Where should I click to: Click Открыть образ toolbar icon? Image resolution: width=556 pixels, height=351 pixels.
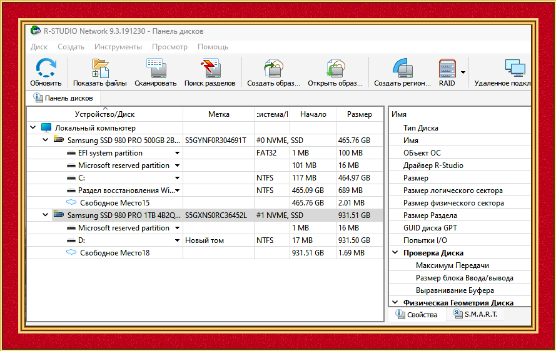pyautogui.click(x=335, y=68)
